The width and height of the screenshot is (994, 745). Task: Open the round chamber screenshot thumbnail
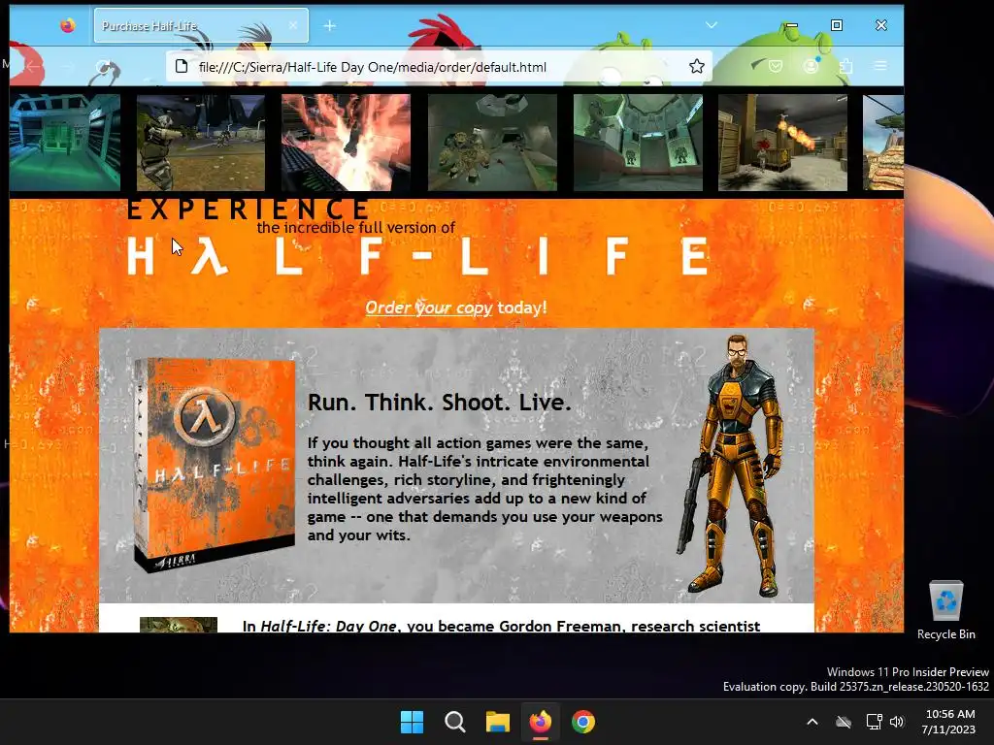tap(639, 143)
